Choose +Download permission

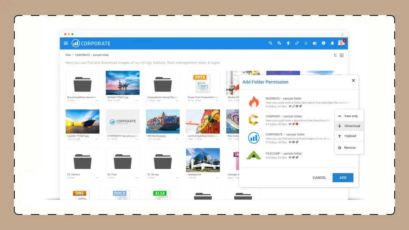[349, 126]
